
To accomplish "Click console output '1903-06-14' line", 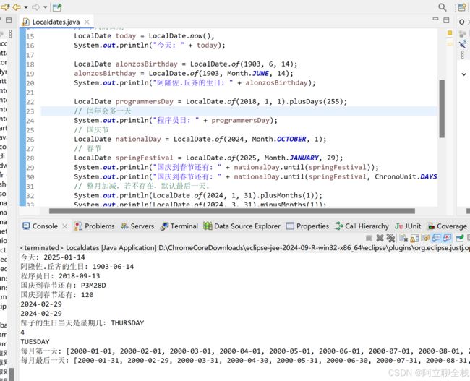I will click(77, 267).
